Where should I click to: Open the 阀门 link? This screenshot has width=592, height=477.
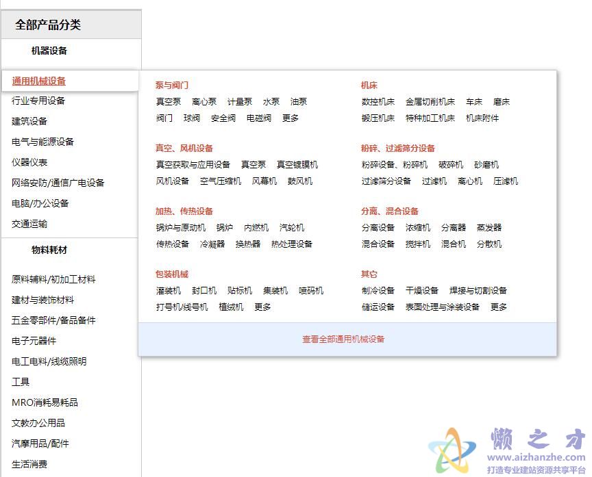pyautogui.click(x=164, y=118)
